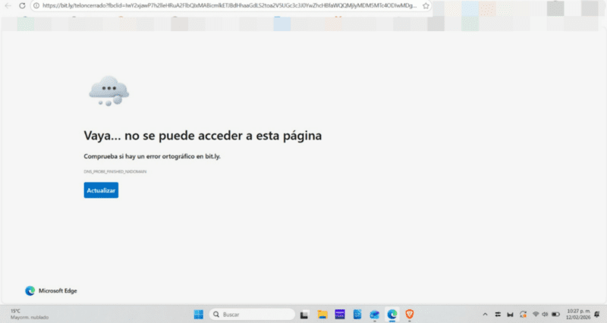This screenshot has width=607, height=323.
Task: Go back using the browser back arrow
Action: tap(8, 6)
